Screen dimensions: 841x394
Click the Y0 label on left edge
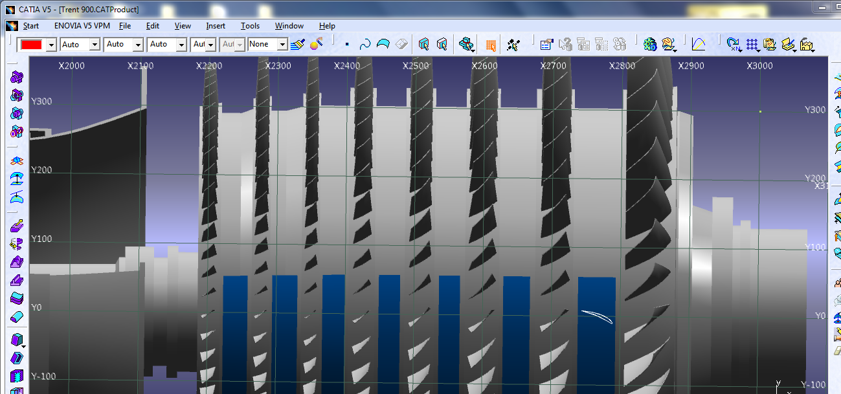pos(36,307)
